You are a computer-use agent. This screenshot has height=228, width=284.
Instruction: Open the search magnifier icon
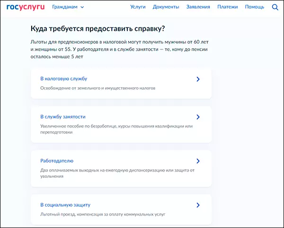(275, 7)
